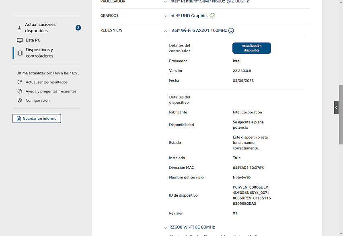Click the Se ejecuta a plena potencia value
Viewport: 343px width, 236px height.
248,125
